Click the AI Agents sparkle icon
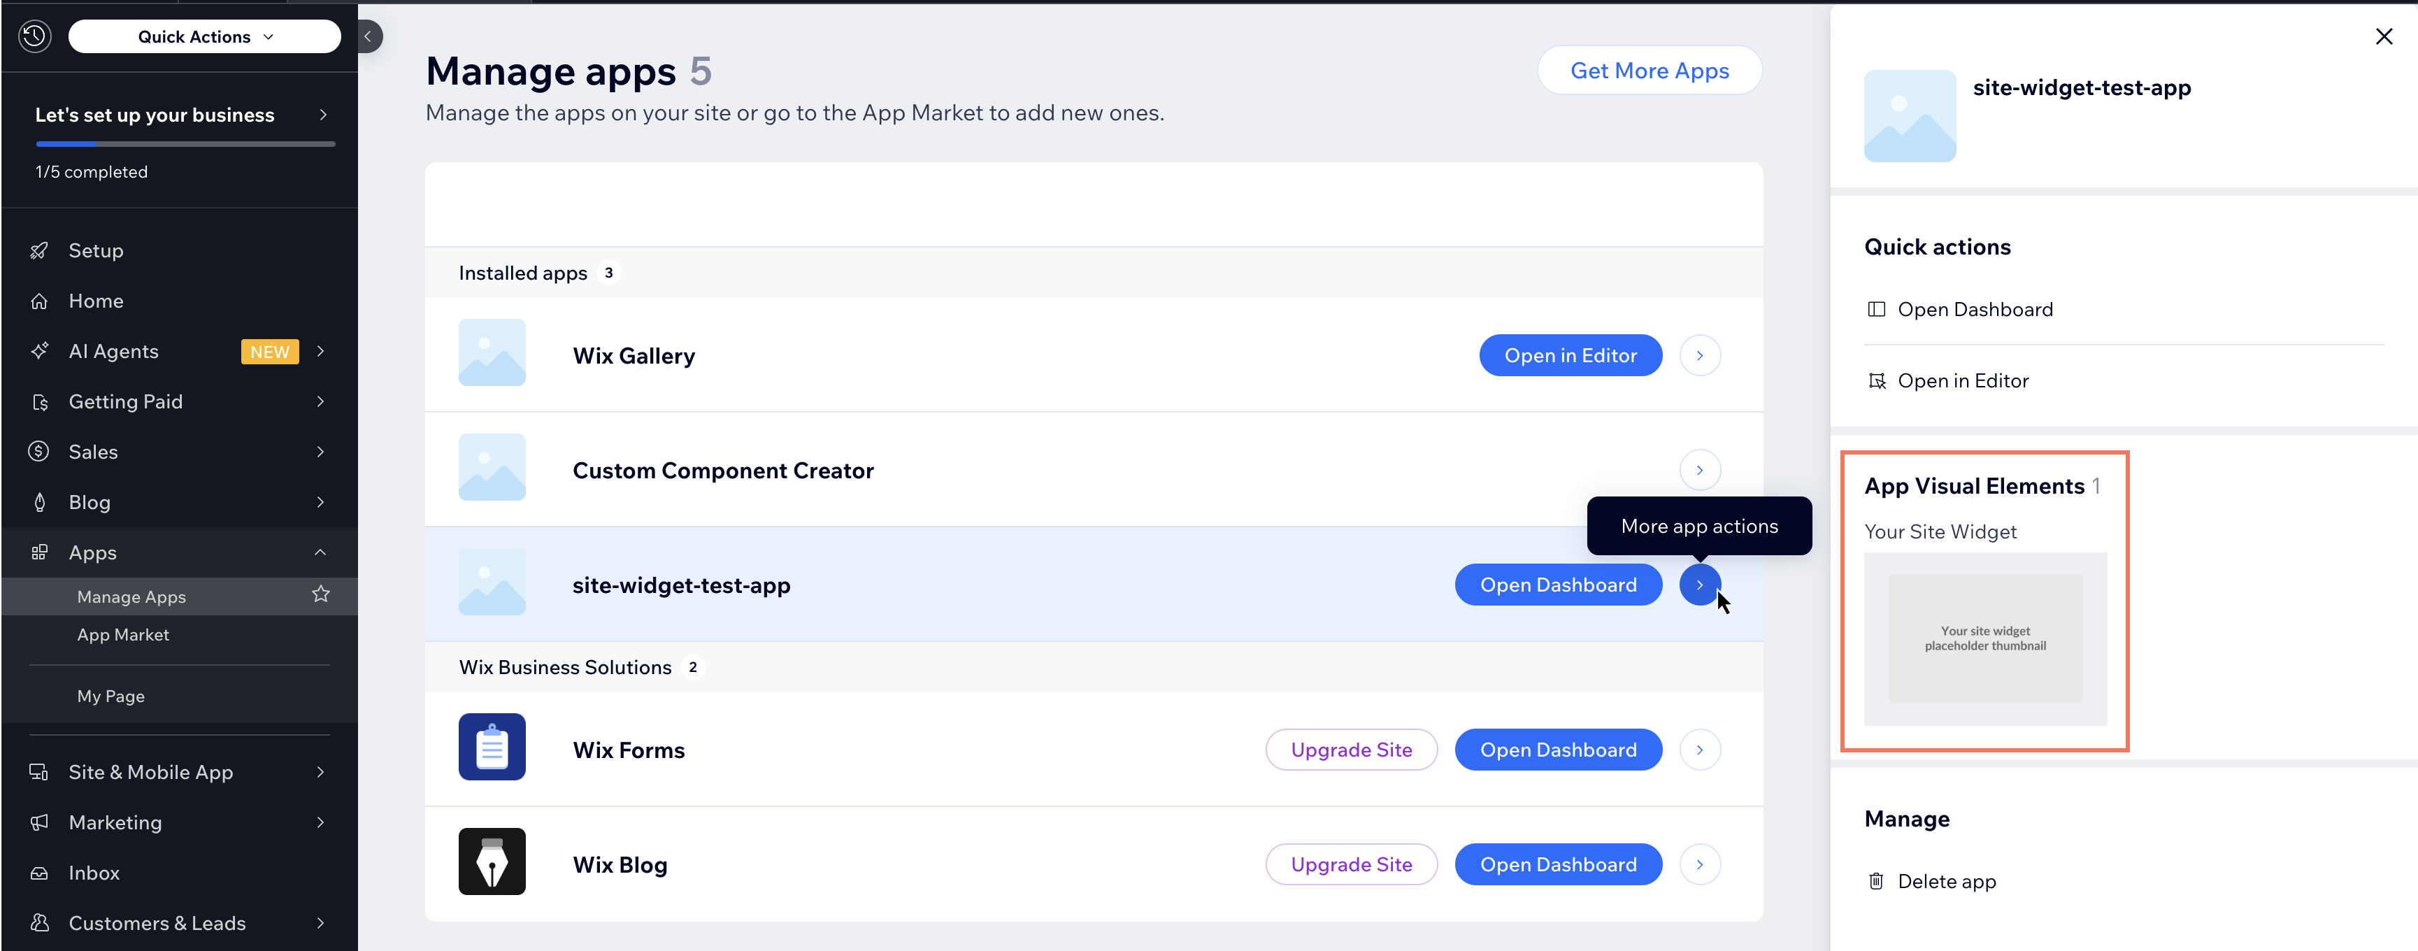2418x951 pixels. pyautogui.click(x=38, y=350)
